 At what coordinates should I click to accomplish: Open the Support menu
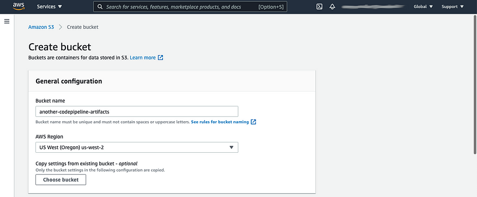[x=452, y=7]
